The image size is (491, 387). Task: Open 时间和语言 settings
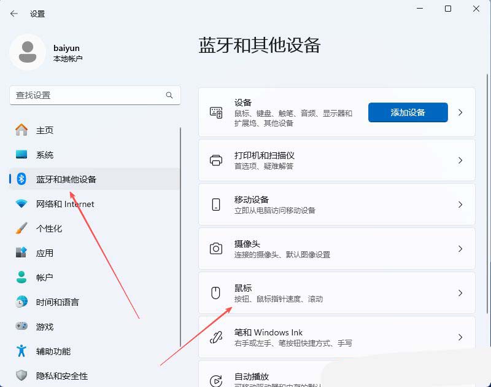94,302
